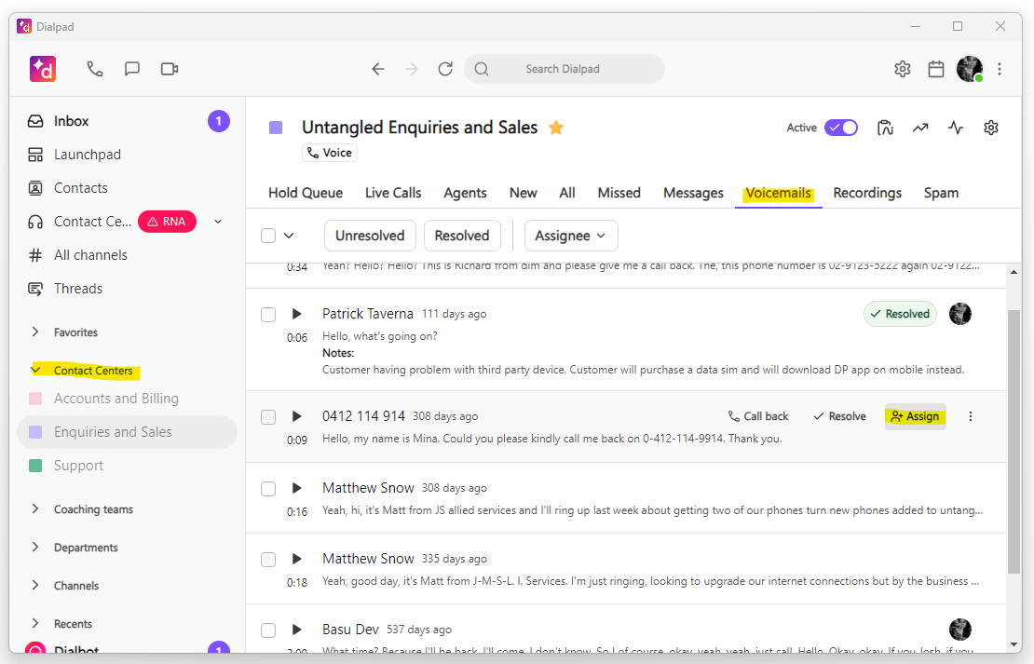Viewport: 1034px width, 664px height.
Task: Click the Voice channel tag
Action: pos(330,153)
